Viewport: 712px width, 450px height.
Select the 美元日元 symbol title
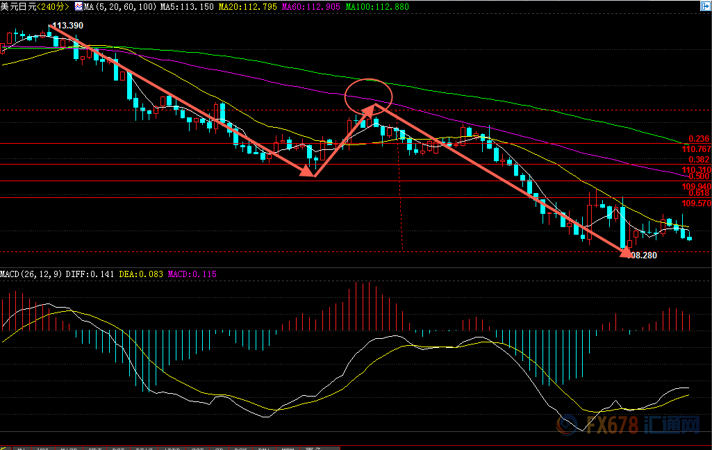click(x=17, y=7)
